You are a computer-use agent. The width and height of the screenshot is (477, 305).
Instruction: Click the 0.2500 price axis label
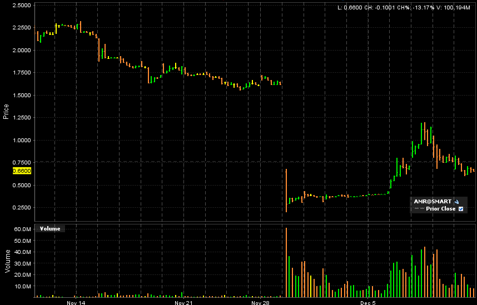coord(22,208)
